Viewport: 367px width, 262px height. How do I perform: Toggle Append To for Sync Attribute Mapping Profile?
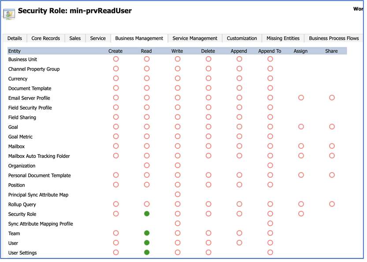click(270, 223)
